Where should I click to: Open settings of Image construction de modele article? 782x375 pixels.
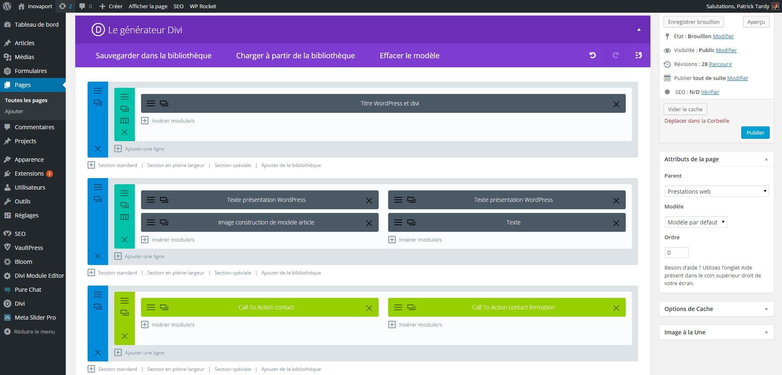151,222
